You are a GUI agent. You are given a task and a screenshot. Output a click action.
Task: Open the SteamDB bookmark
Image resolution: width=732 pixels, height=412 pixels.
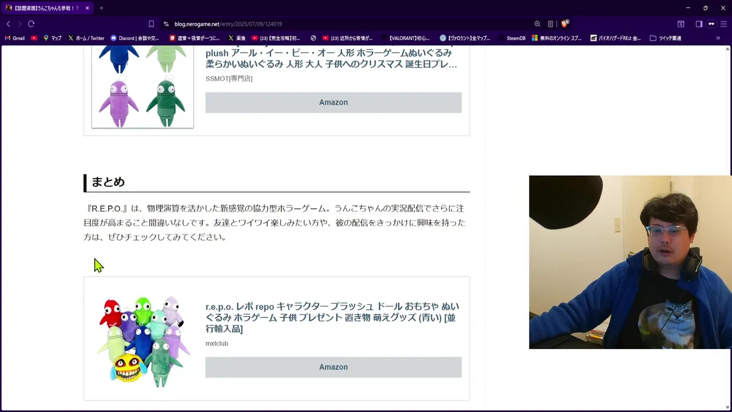tap(512, 38)
